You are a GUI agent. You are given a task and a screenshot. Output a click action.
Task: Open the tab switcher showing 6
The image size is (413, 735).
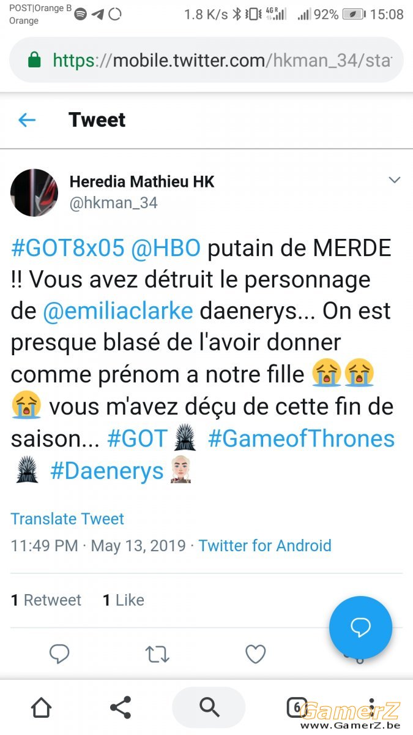click(x=297, y=707)
